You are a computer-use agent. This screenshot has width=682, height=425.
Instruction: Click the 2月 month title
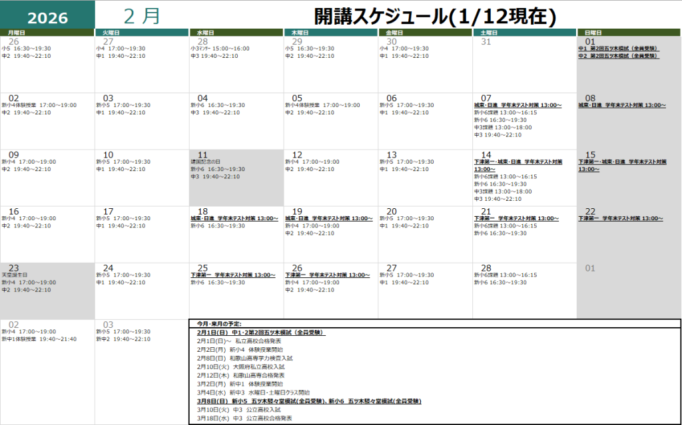click(x=142, y=16)
